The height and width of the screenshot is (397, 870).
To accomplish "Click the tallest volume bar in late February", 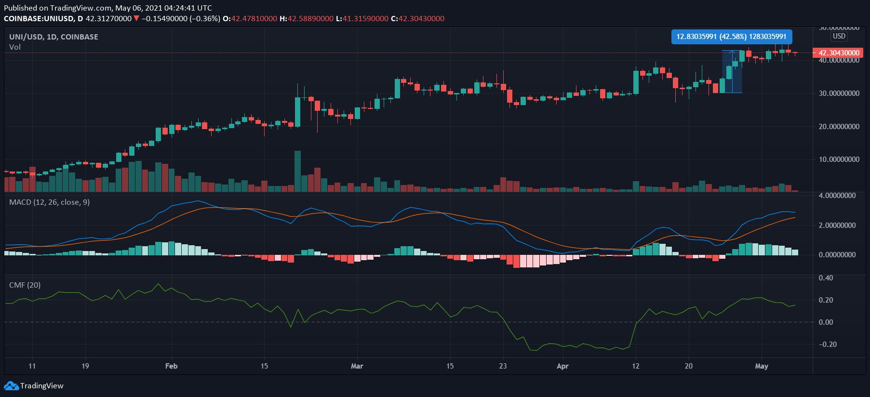I will click(x=297, y=171).
